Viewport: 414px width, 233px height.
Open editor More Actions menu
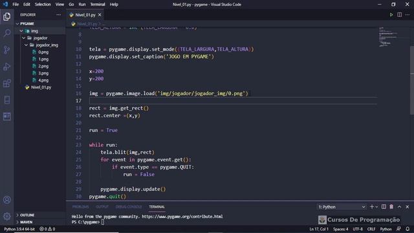point(408,15)
